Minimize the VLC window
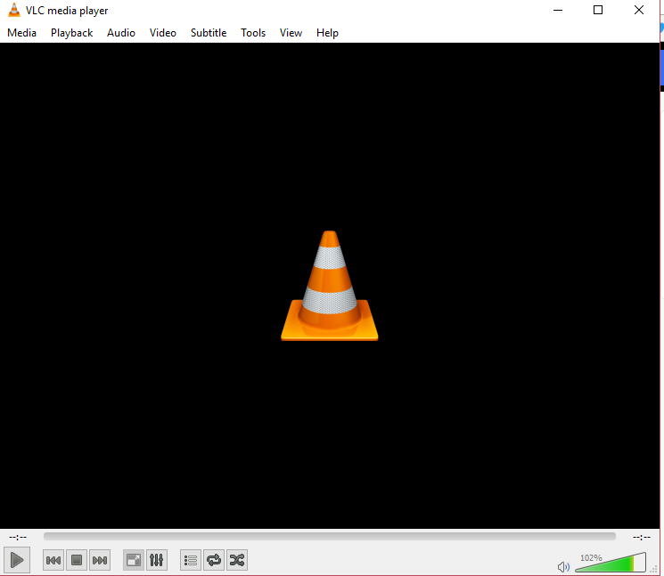This screenshot has width=664, height=576. (558, 10)
